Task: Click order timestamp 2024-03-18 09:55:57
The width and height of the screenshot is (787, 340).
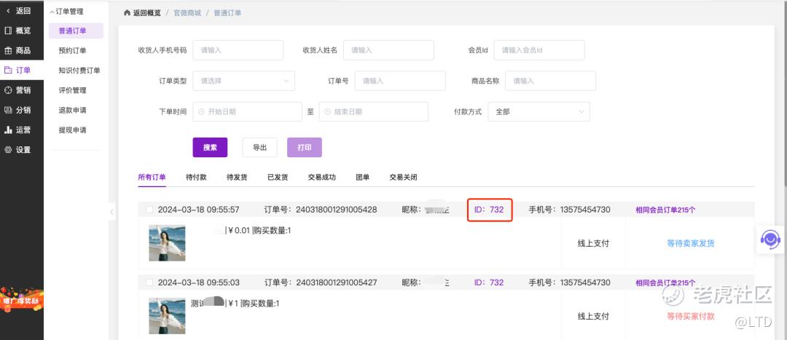Action: tap(199, 210)
